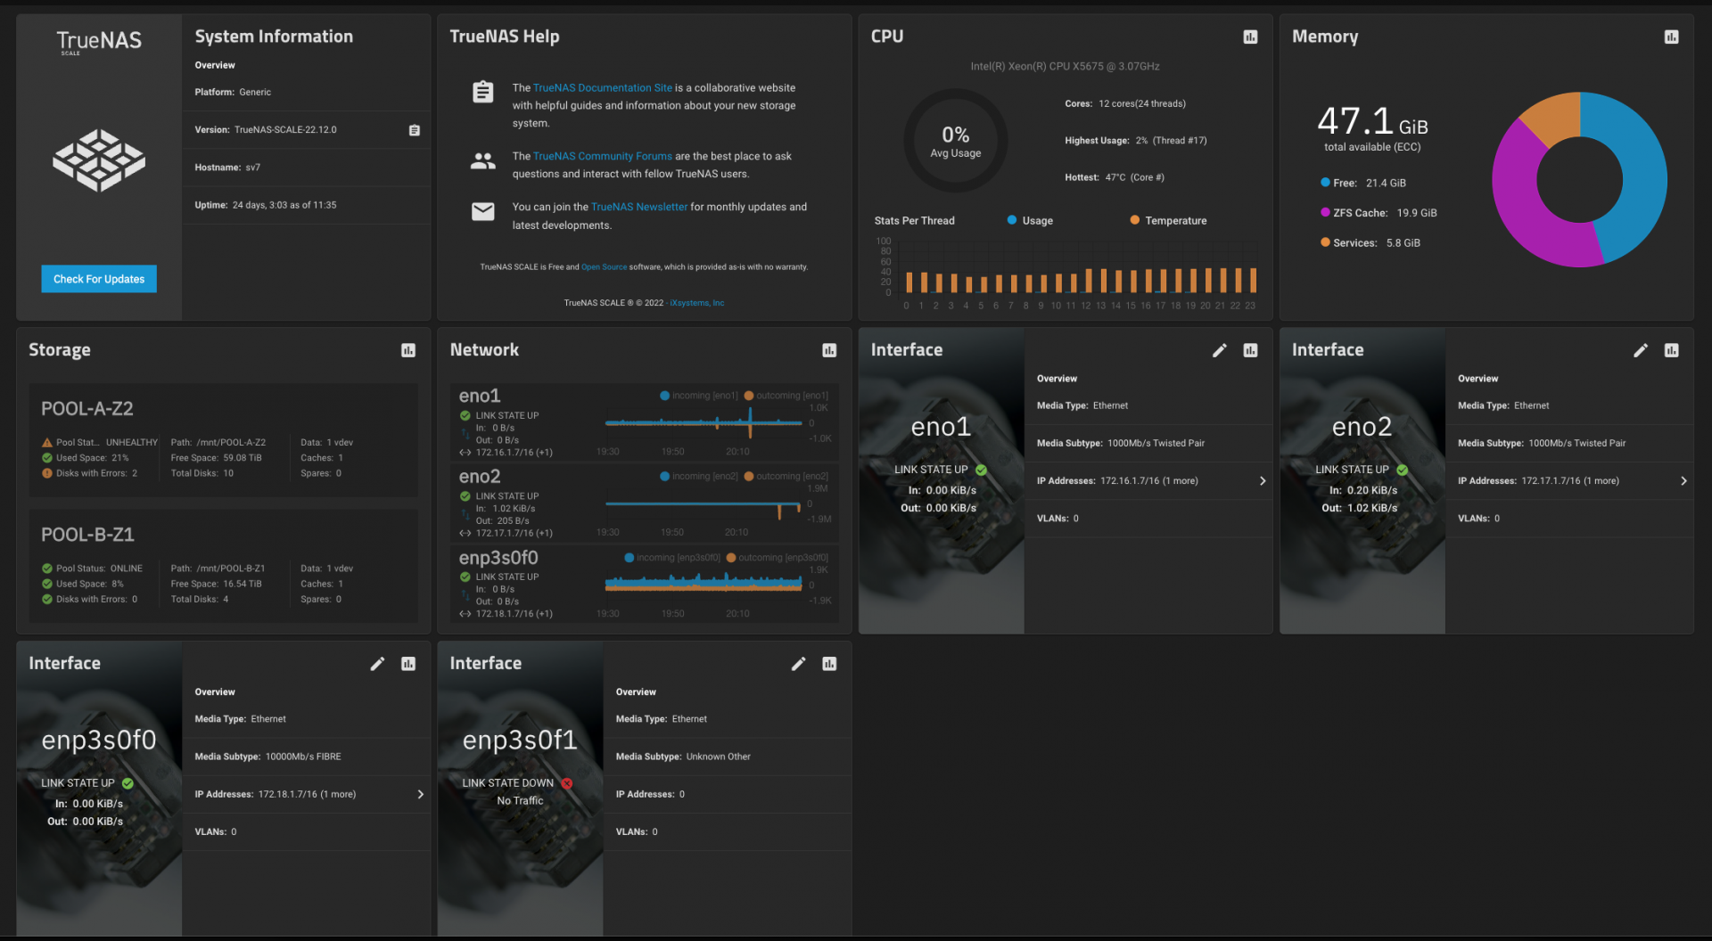Click blue Free memory legend dot

point(1325,183)
